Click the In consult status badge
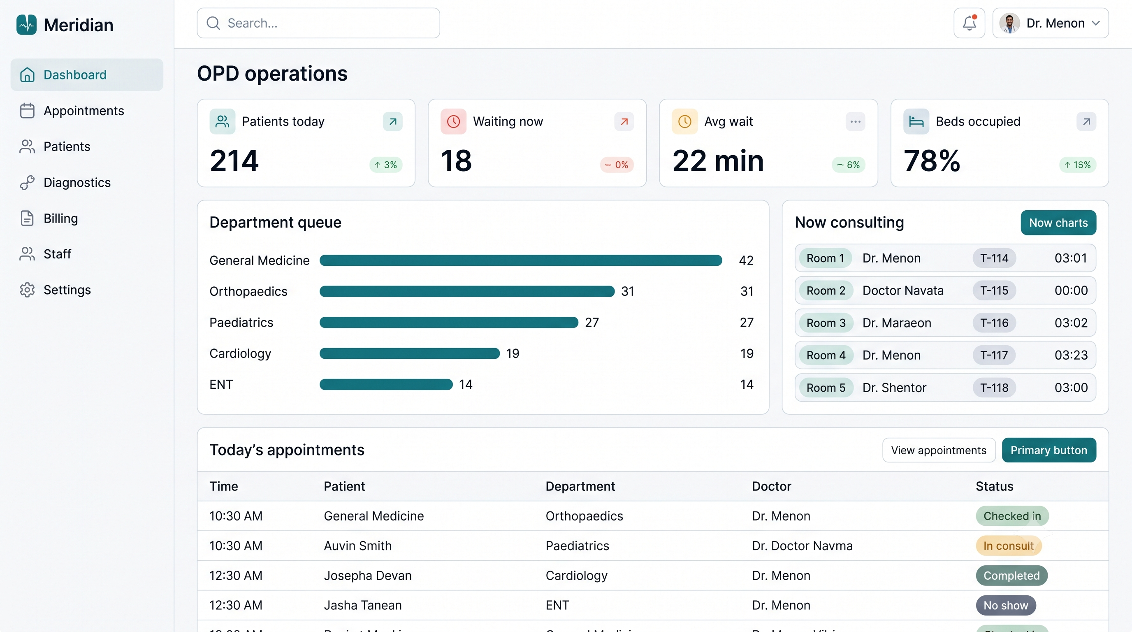The width and height of the screenshot is (1132, 632). (1008, 546)
